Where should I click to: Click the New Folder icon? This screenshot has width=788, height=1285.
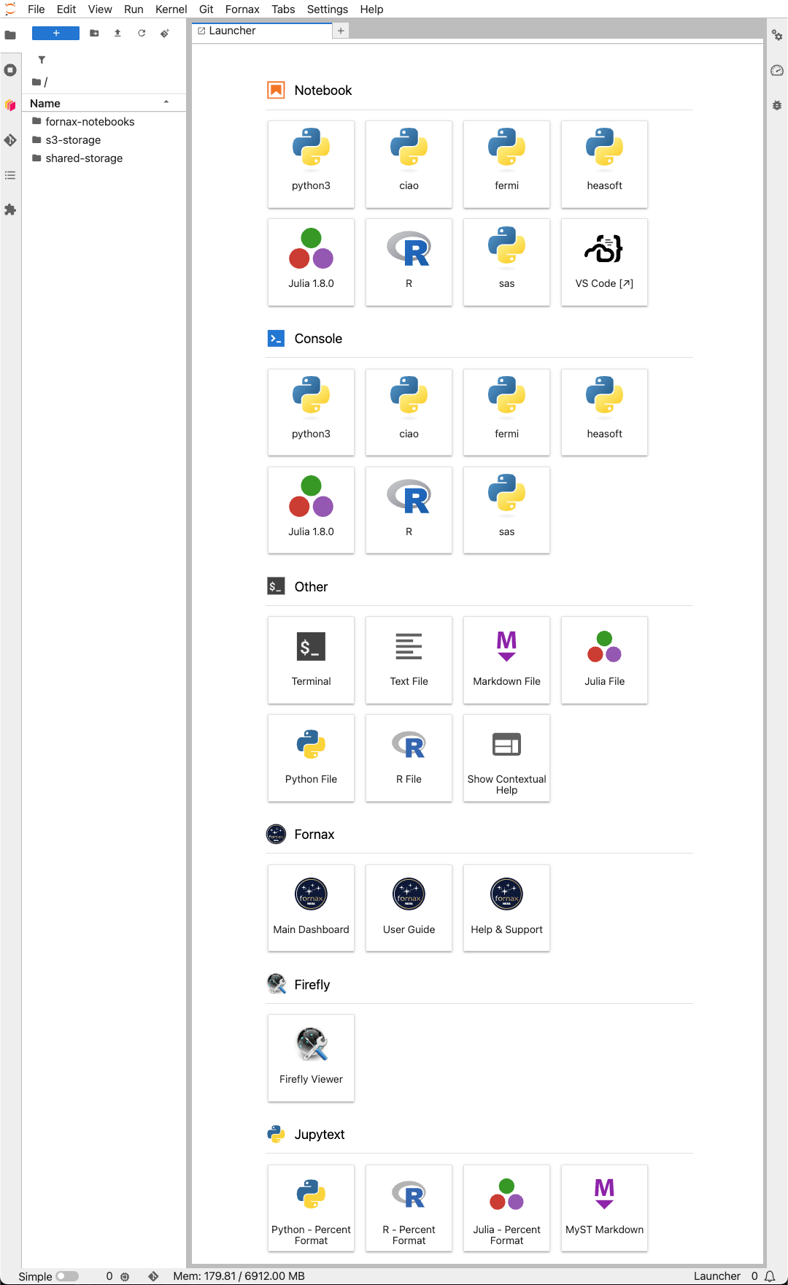tap(94, 34)
